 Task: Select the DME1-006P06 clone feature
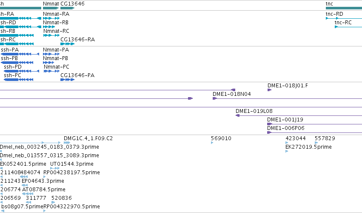pyautogui.click(x=314, y=133)
